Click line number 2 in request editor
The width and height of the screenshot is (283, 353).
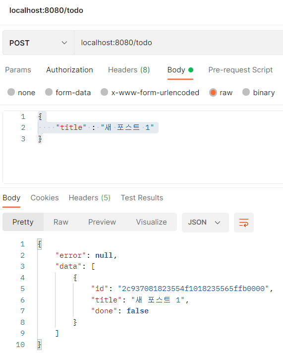click(x=23, y=127)
